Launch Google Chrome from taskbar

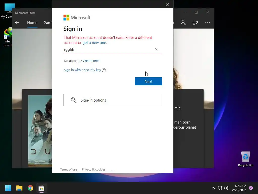click(x=30, y=188)
